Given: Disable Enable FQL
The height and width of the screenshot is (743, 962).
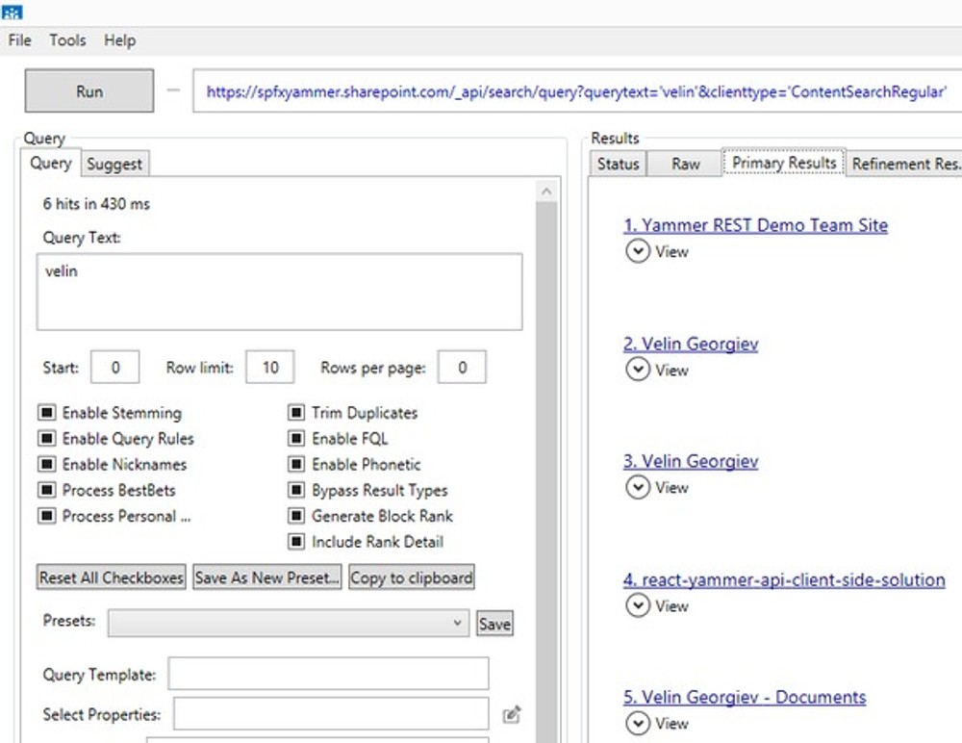Looking at the screenshot, I should click(296, 438).
